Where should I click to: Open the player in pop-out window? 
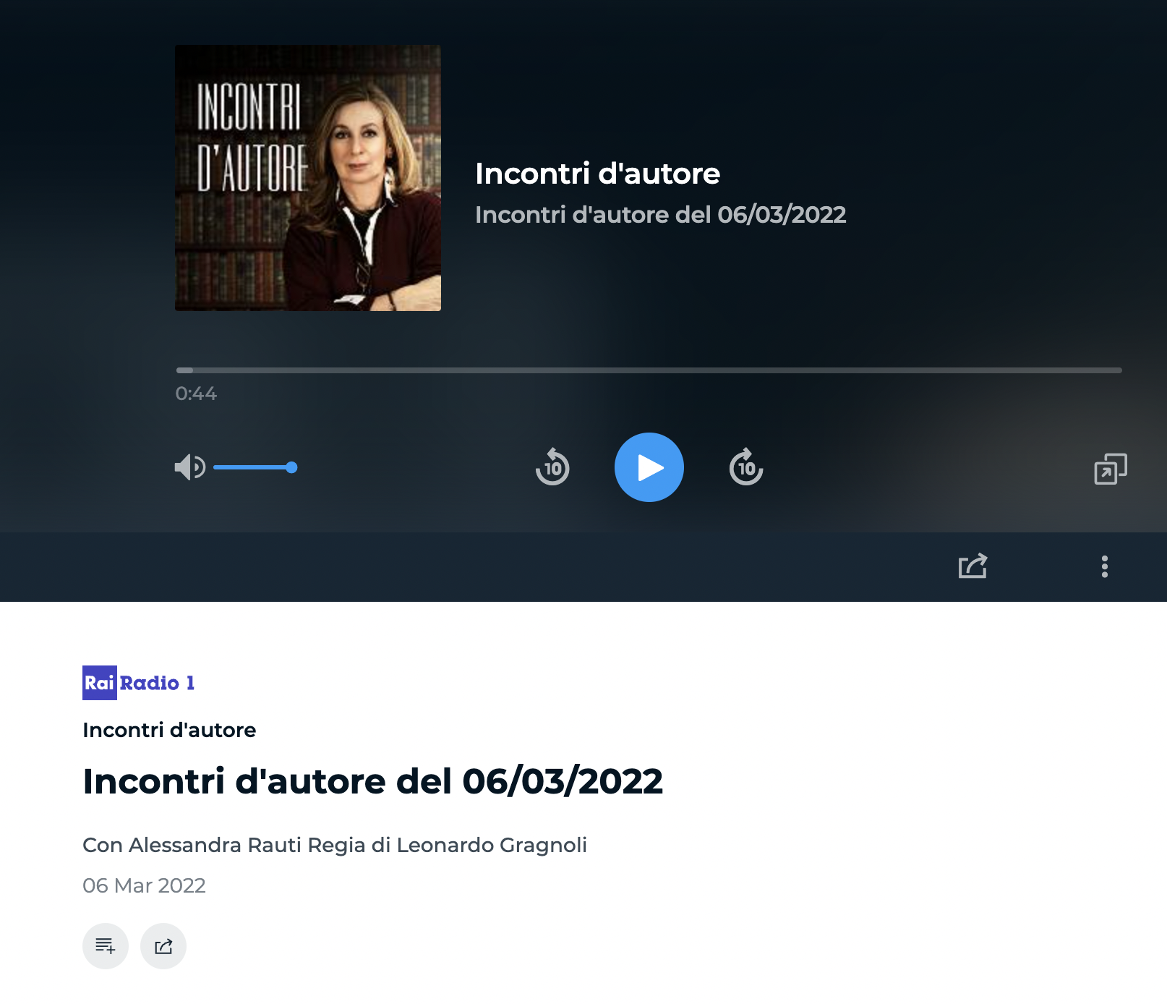click(x=1110, y=469)
